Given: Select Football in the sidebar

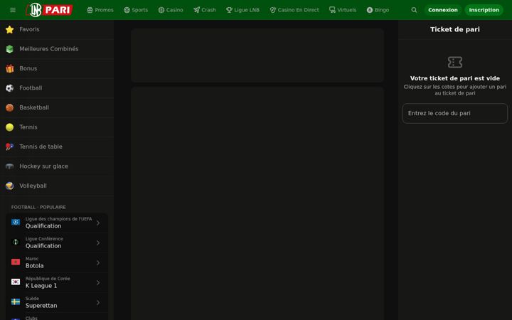Looking at the screenshot, I should click(57, 88).
